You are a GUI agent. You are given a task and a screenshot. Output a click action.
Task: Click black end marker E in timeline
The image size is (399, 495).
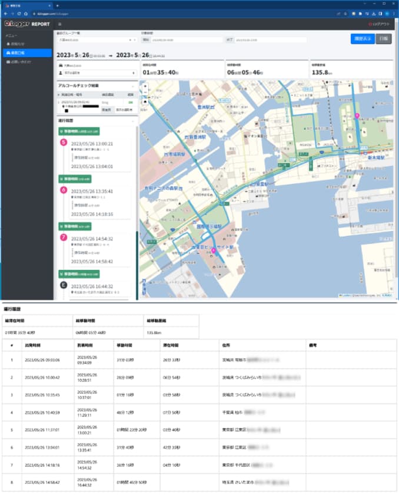click(64, 284)
